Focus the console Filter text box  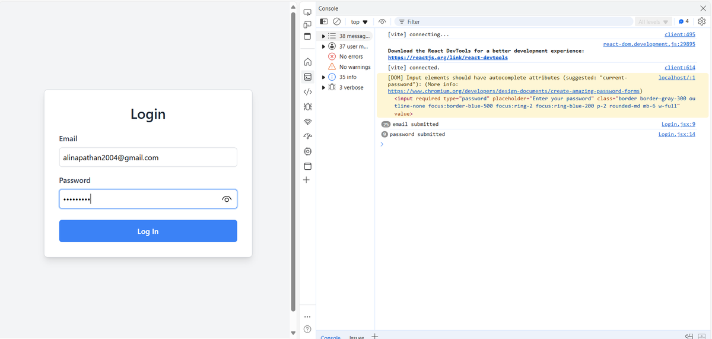[x=514, y=21]
